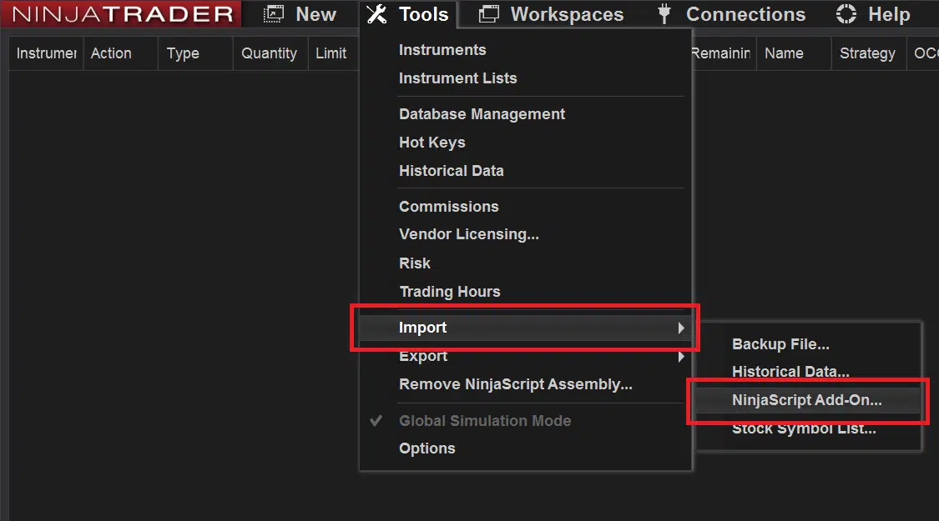Select Instruments from Tools menu

point(442,50)
